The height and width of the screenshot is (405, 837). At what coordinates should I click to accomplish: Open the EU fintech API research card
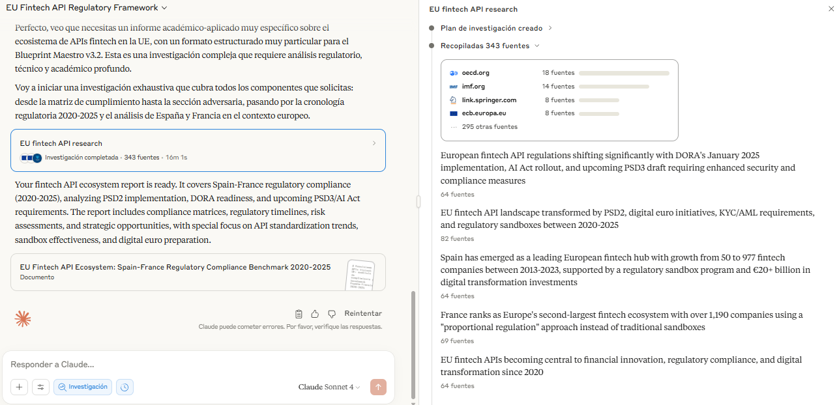(x=198, y=150)
